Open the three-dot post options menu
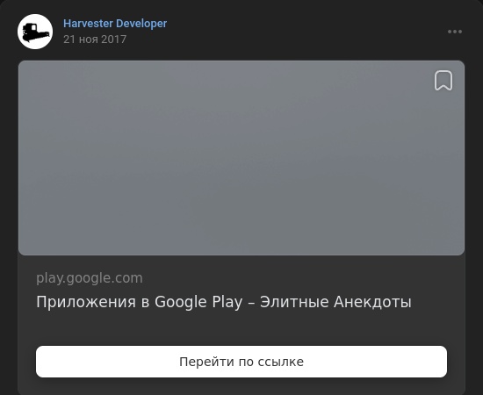This screenshot has width=483, height=395. pyautogui.click(x=455, y=32)
